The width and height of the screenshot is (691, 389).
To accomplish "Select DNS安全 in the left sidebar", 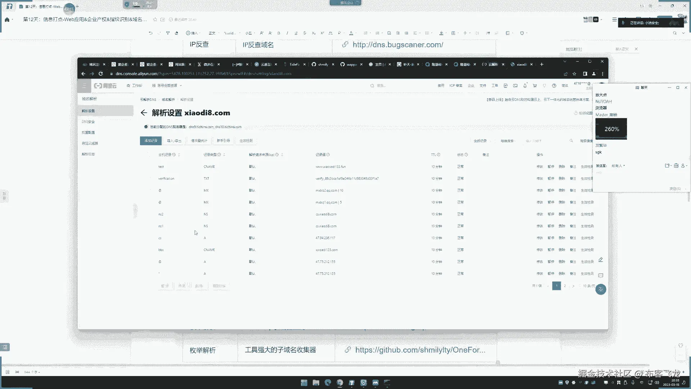I will (88, 122).
